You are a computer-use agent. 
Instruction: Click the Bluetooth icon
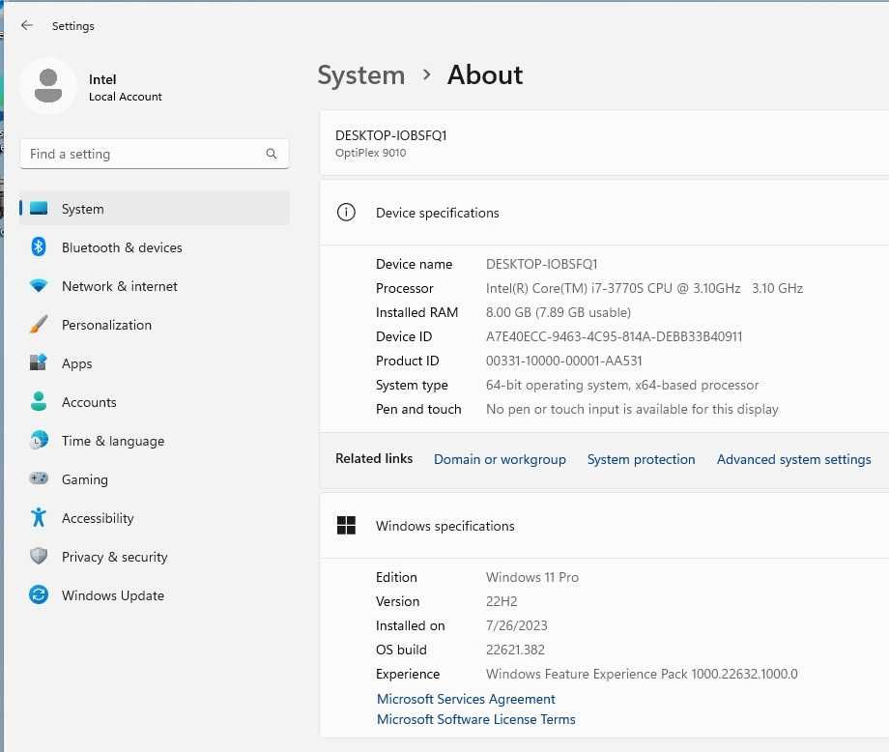(x=39, y=246)
